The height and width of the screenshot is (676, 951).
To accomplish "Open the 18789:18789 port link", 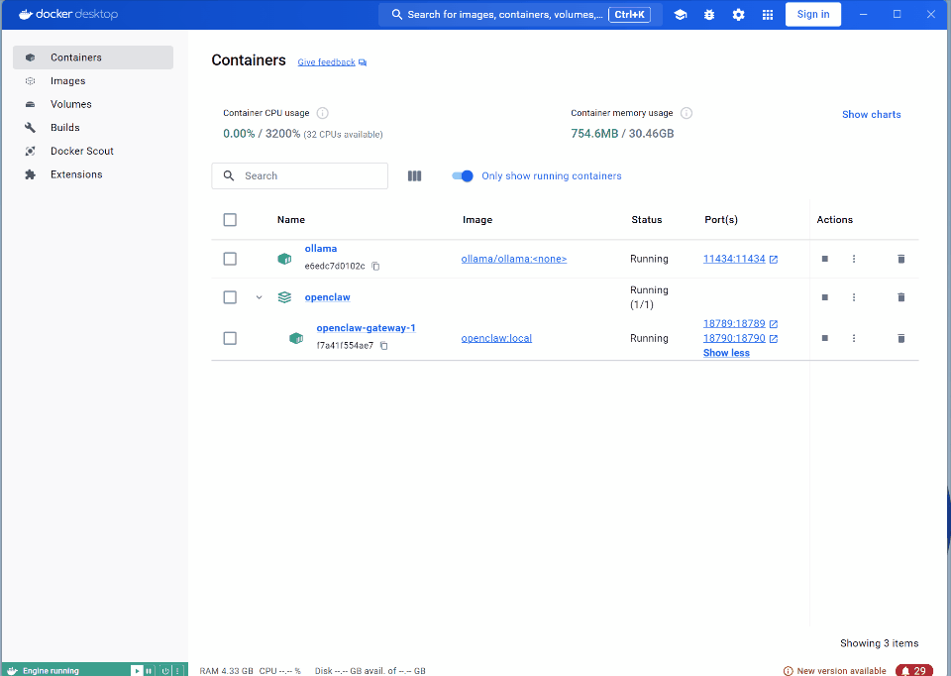I will pyautogui.click(x=734, y=324).
